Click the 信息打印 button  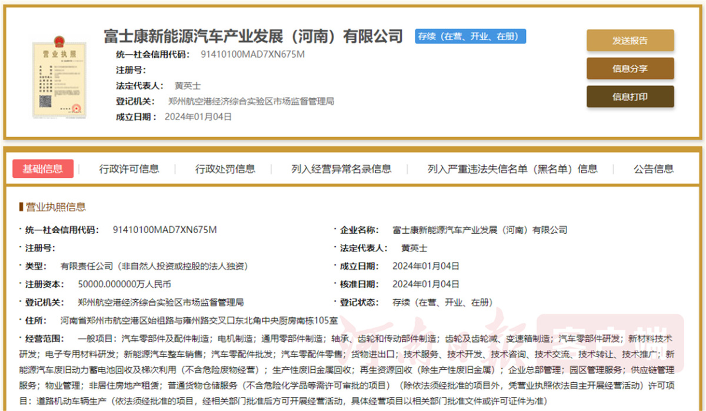tap(630, 97)
